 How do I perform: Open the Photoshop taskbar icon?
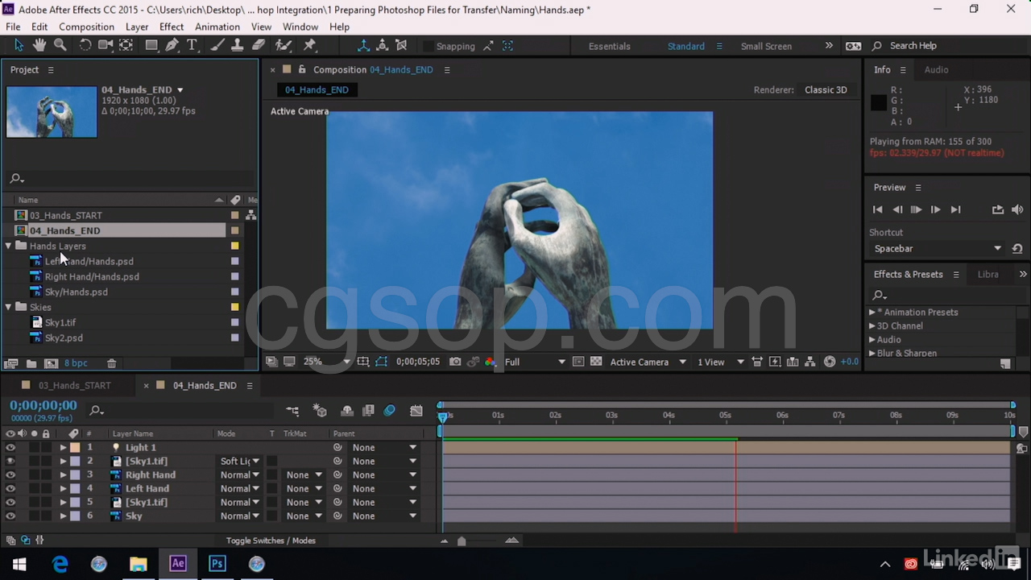tap(217, 564)
